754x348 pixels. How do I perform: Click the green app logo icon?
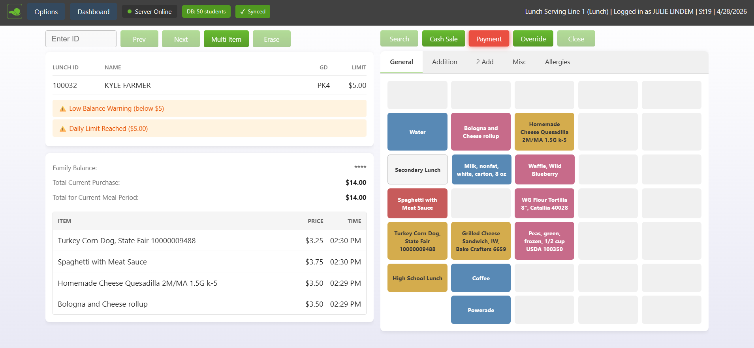point(15,11)
